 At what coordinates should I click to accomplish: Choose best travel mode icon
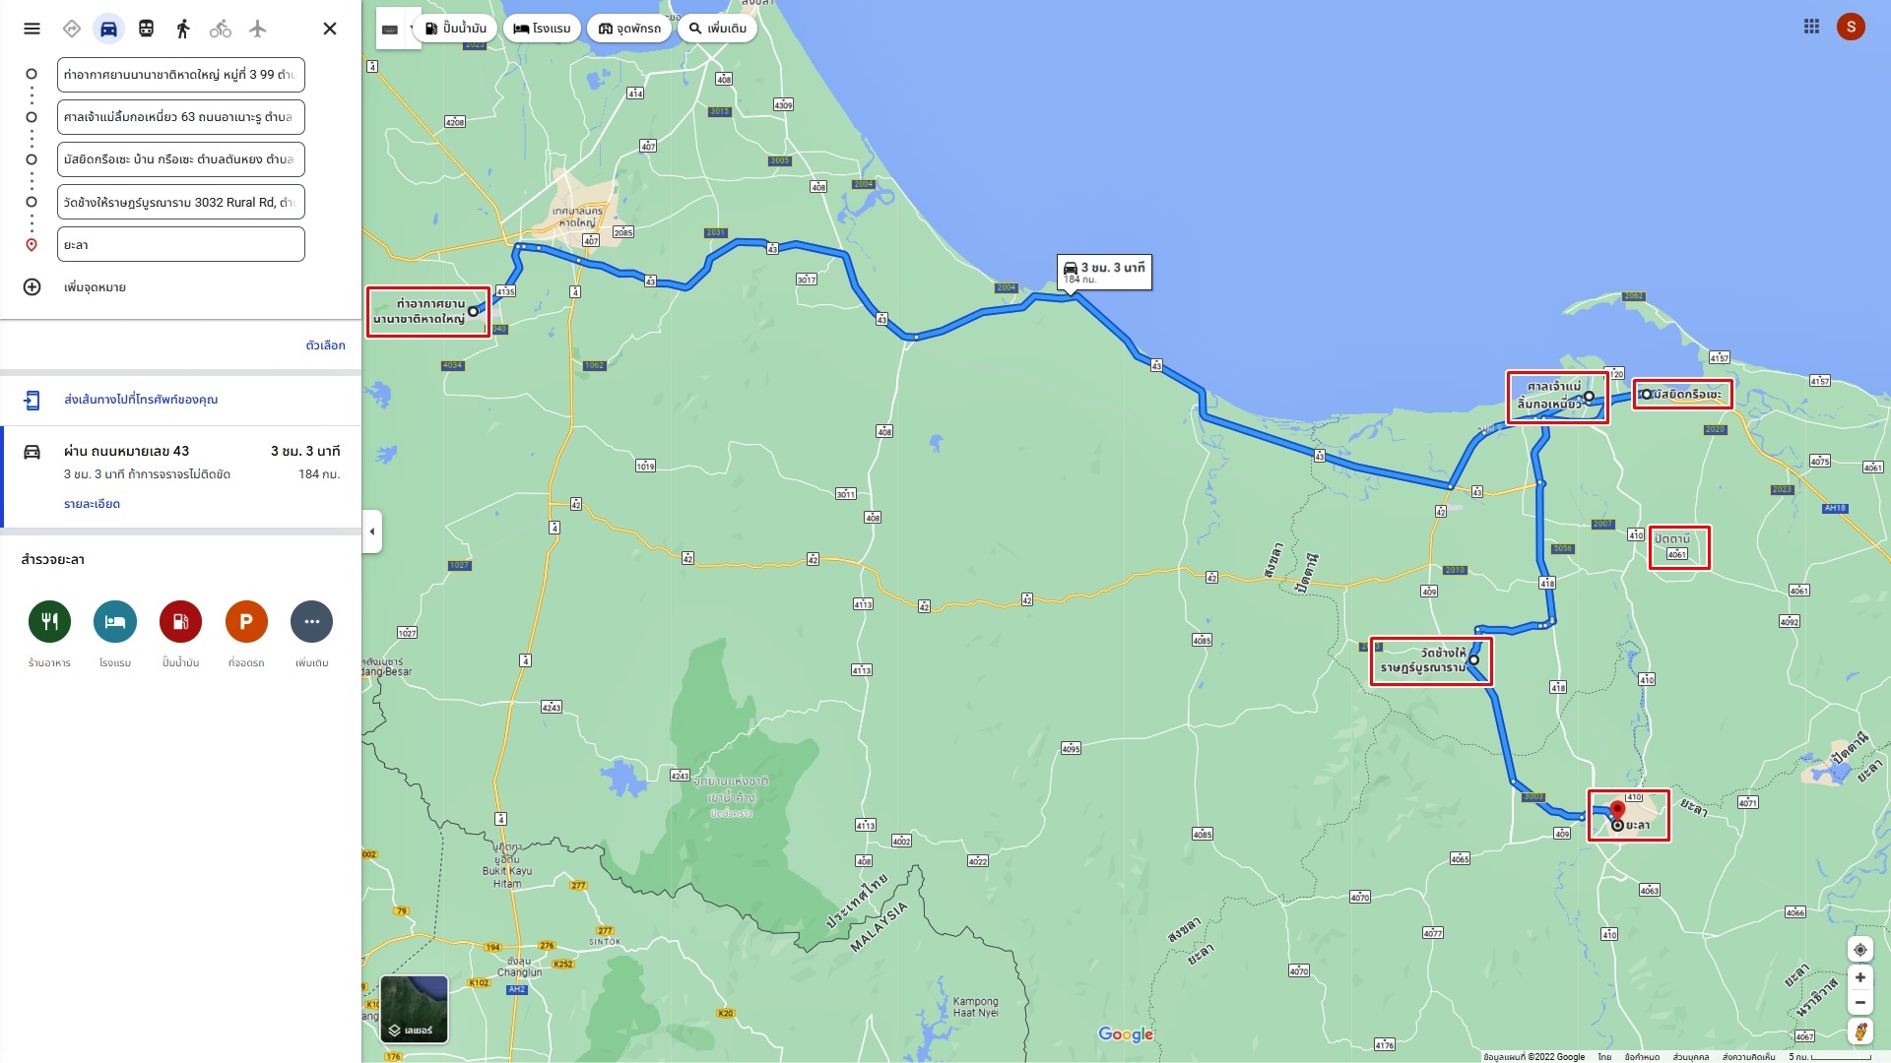tap(71, 29)
